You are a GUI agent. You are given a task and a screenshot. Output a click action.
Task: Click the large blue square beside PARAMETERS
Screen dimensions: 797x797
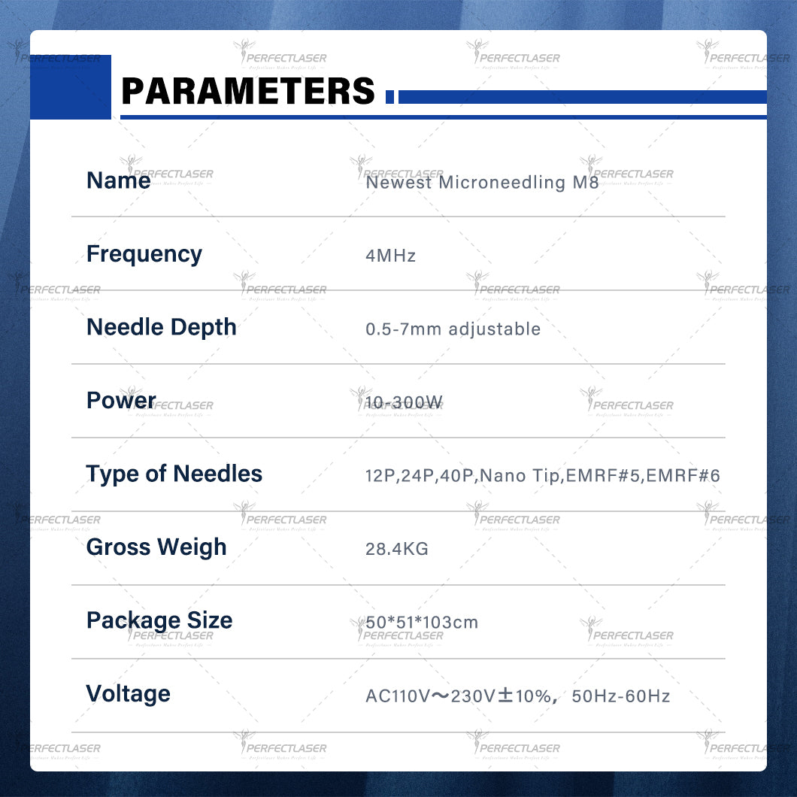[71, 87]
